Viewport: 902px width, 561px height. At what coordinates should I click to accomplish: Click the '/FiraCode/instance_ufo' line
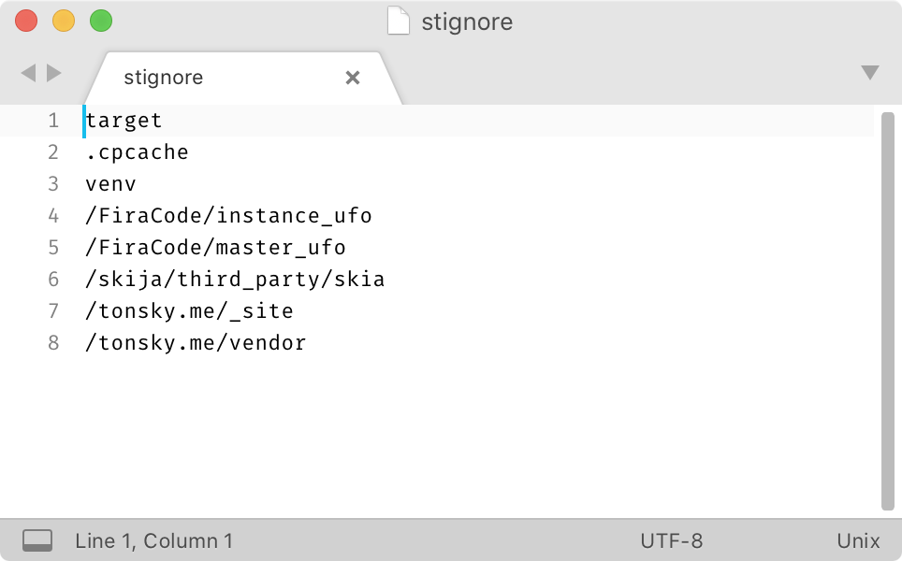tap(228, 216)
